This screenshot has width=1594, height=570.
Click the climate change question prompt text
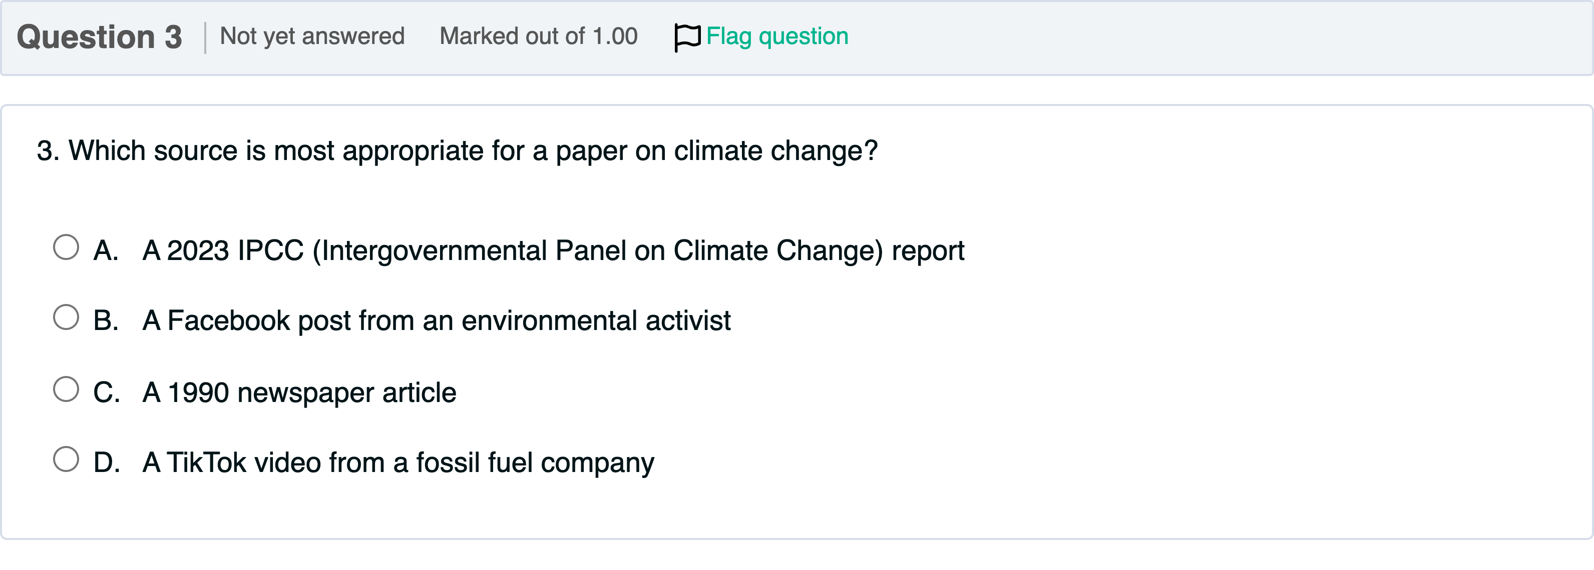473,151
